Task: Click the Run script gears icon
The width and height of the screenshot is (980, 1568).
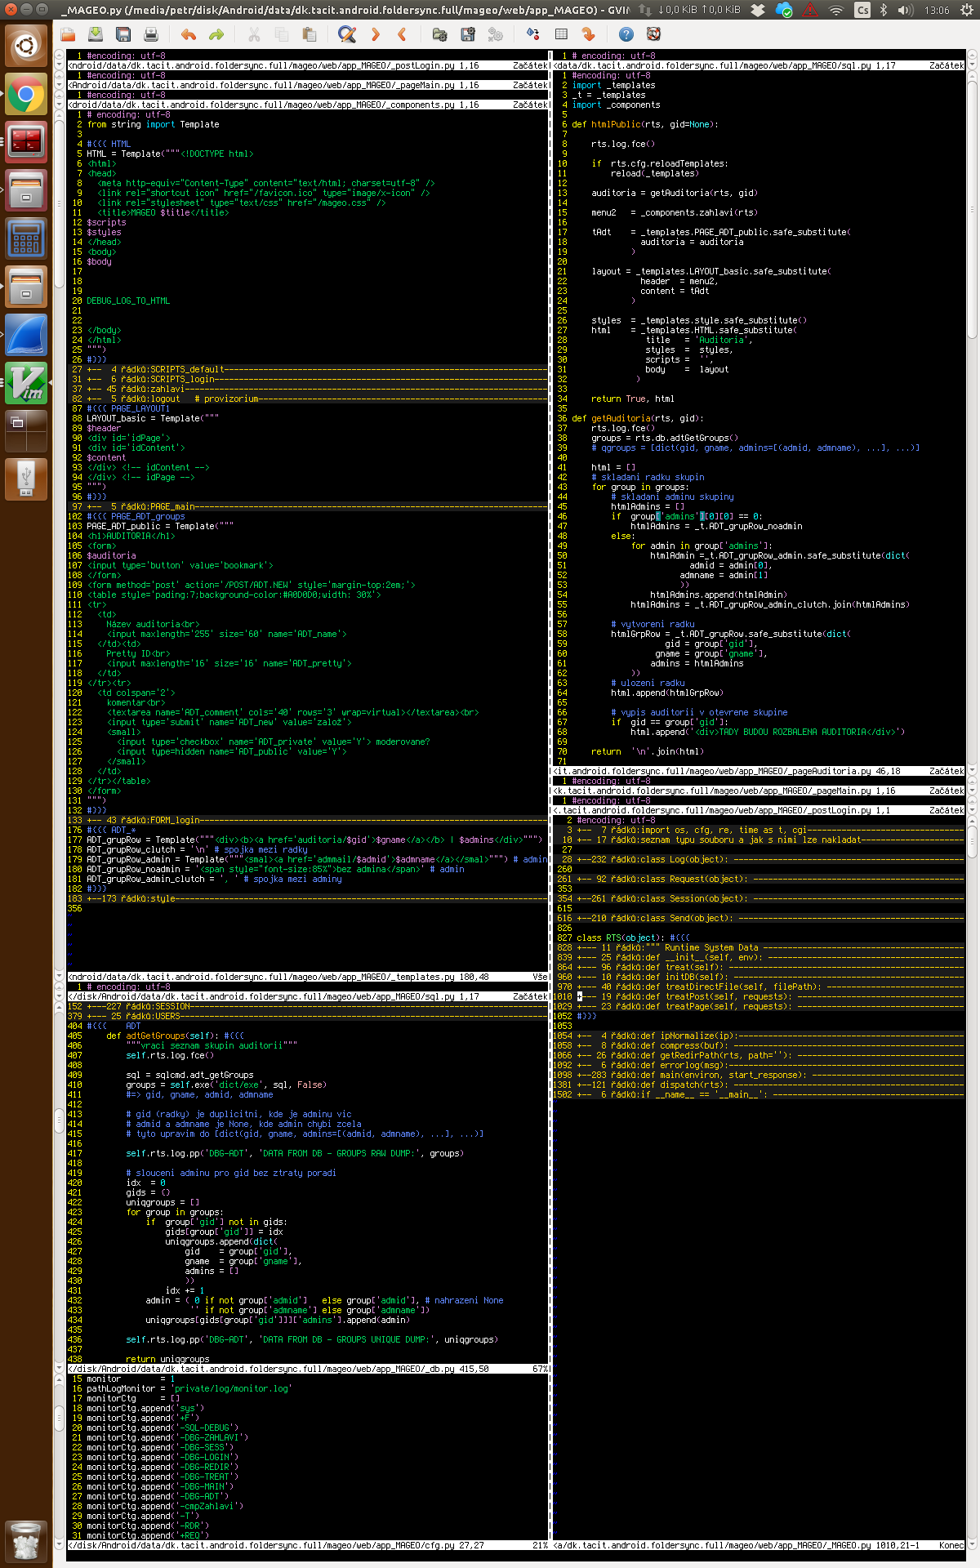Action: coord(495,34)
